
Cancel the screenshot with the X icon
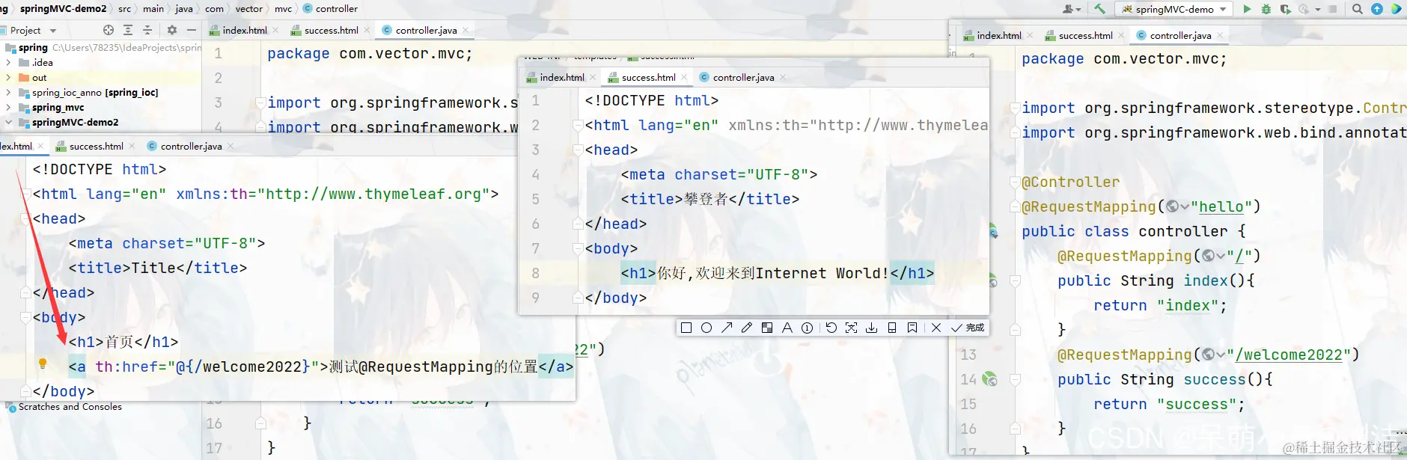point(936,328)
